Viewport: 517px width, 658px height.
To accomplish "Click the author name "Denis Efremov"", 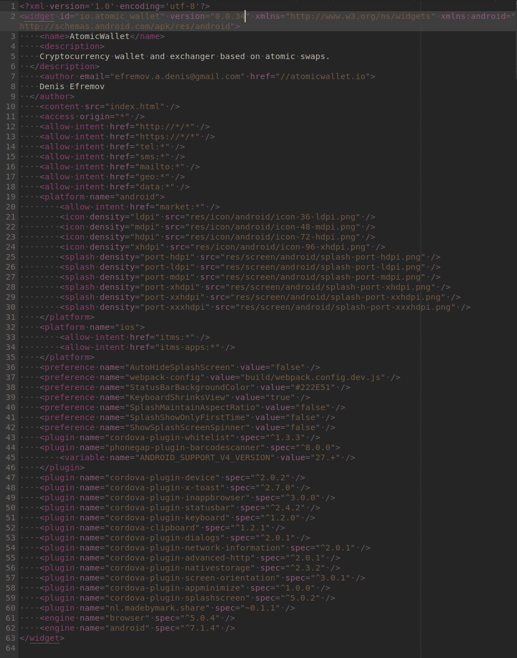I will [72, 87].
